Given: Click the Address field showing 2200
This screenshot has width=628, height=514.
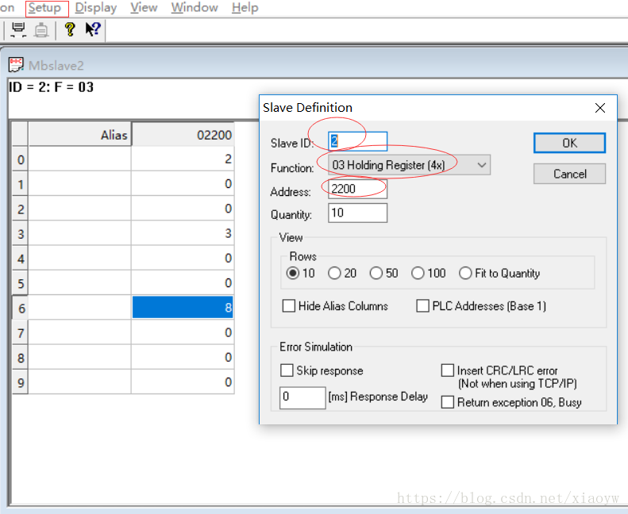Looking at the screenshot, I should coord(357,189).
